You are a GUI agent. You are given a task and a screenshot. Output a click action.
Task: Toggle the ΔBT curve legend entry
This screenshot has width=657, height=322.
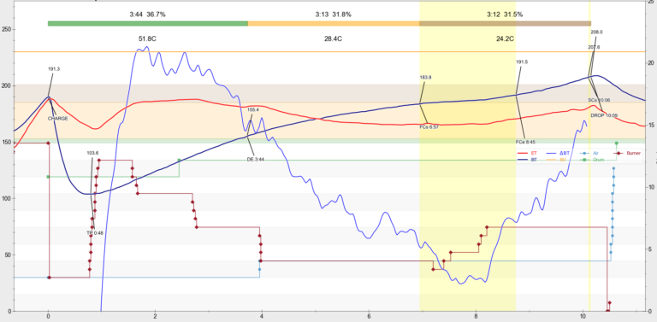pyautogui.click(x=557, y=154)
